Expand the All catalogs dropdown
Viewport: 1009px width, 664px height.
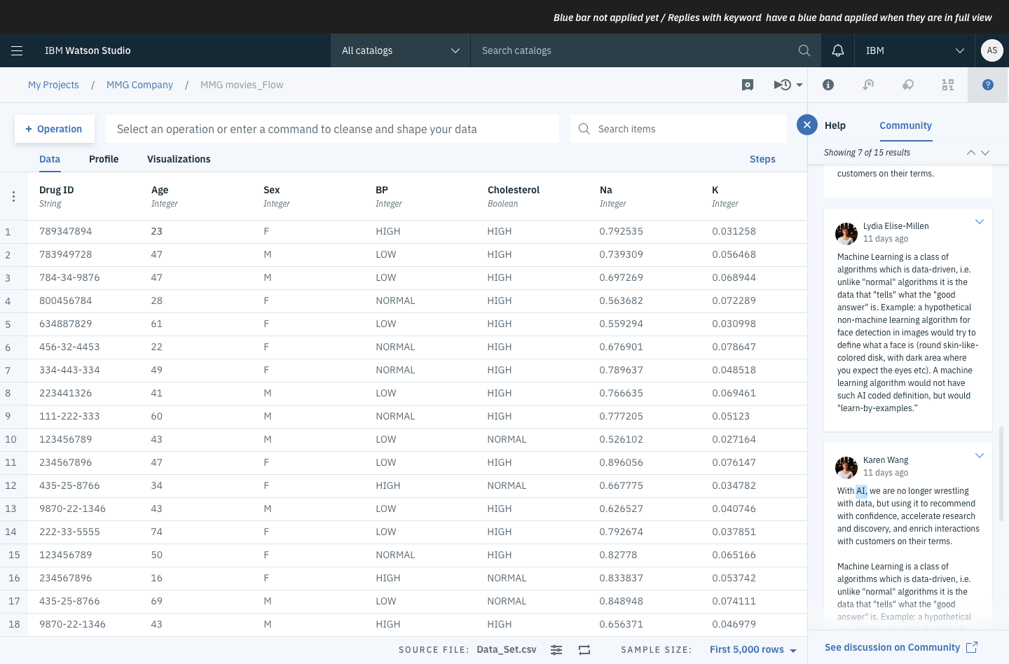tap(400, 50)
